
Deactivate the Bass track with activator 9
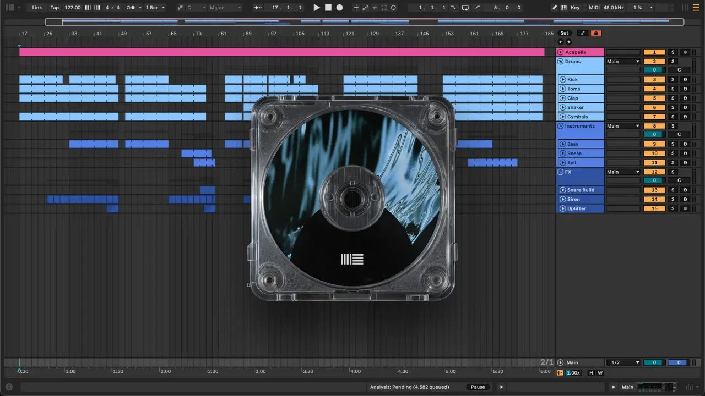[654, 144]
